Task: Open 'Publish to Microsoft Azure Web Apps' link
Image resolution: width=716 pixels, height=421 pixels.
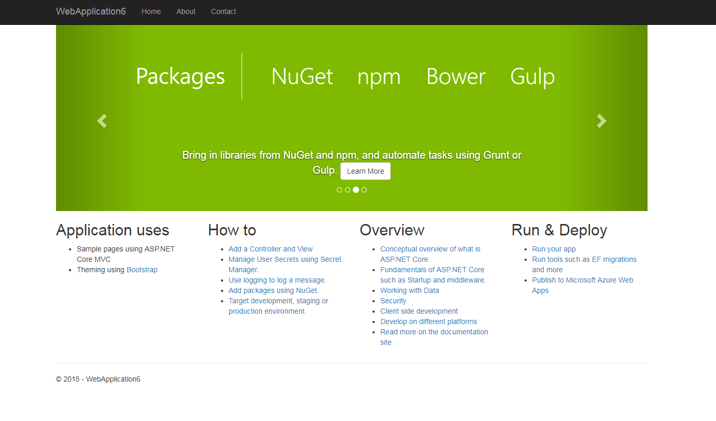Action: (x=582, y=280)
